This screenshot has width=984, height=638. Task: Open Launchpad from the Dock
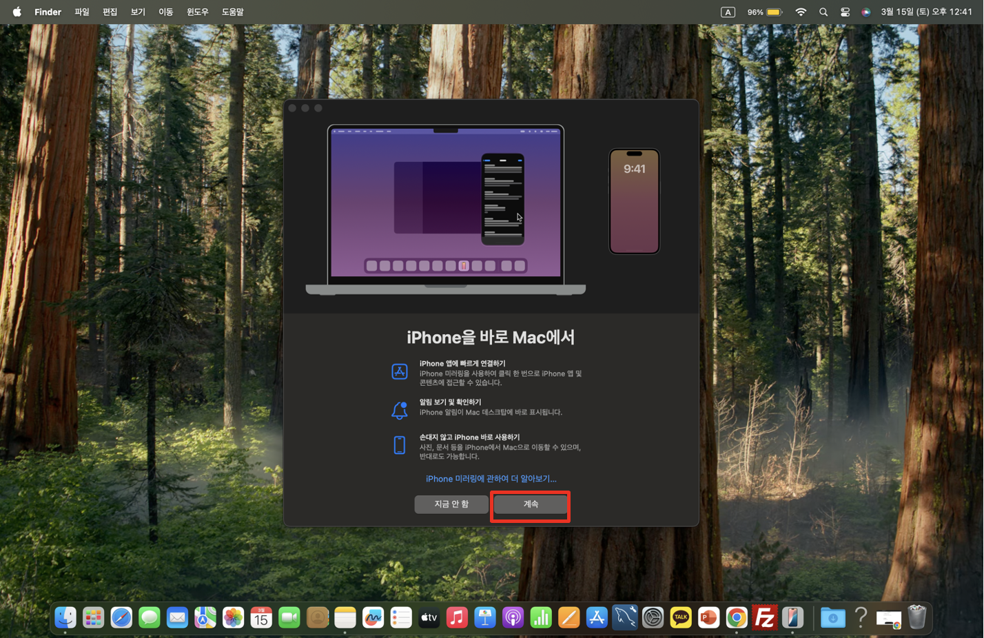pos(94,618)
